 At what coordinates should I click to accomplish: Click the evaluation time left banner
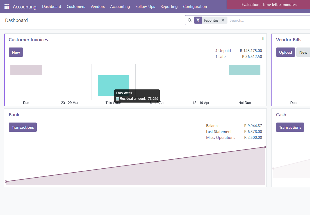click(269, 4)
